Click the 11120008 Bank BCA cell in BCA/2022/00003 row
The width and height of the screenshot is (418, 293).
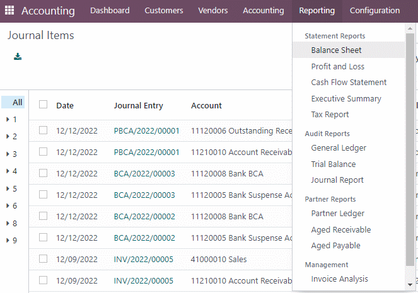pyautogui.click(x=227, y=174)
